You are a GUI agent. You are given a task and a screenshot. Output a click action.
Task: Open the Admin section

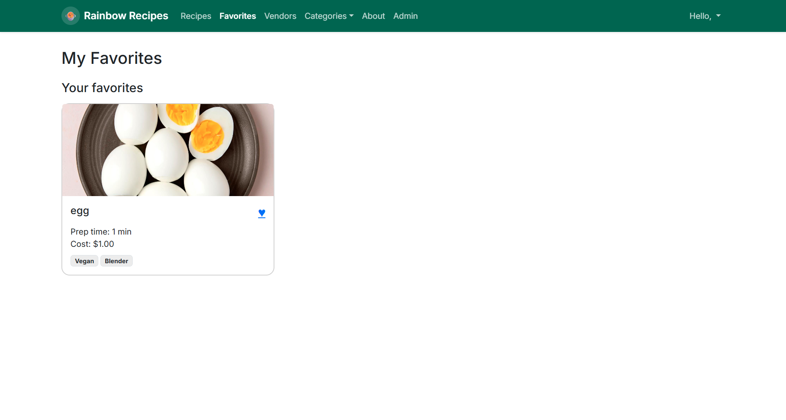click(x=405, y=16)
